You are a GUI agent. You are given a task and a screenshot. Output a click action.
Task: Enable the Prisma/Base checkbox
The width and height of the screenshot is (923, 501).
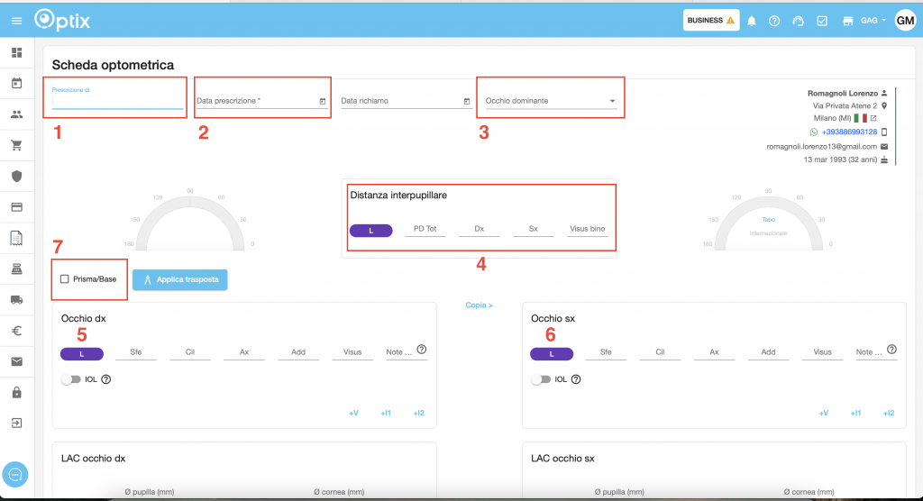coord(65,279)
